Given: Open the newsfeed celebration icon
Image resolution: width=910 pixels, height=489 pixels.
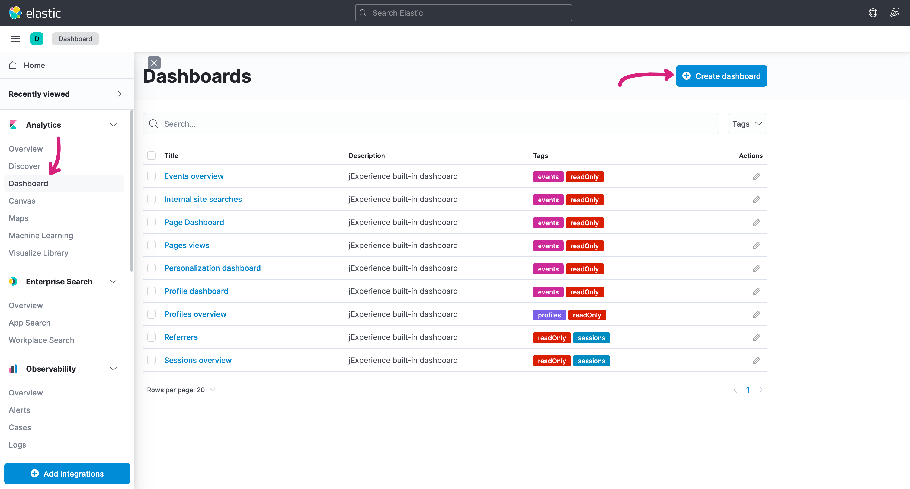Looking at the screenshot, I should coord(895,13).
